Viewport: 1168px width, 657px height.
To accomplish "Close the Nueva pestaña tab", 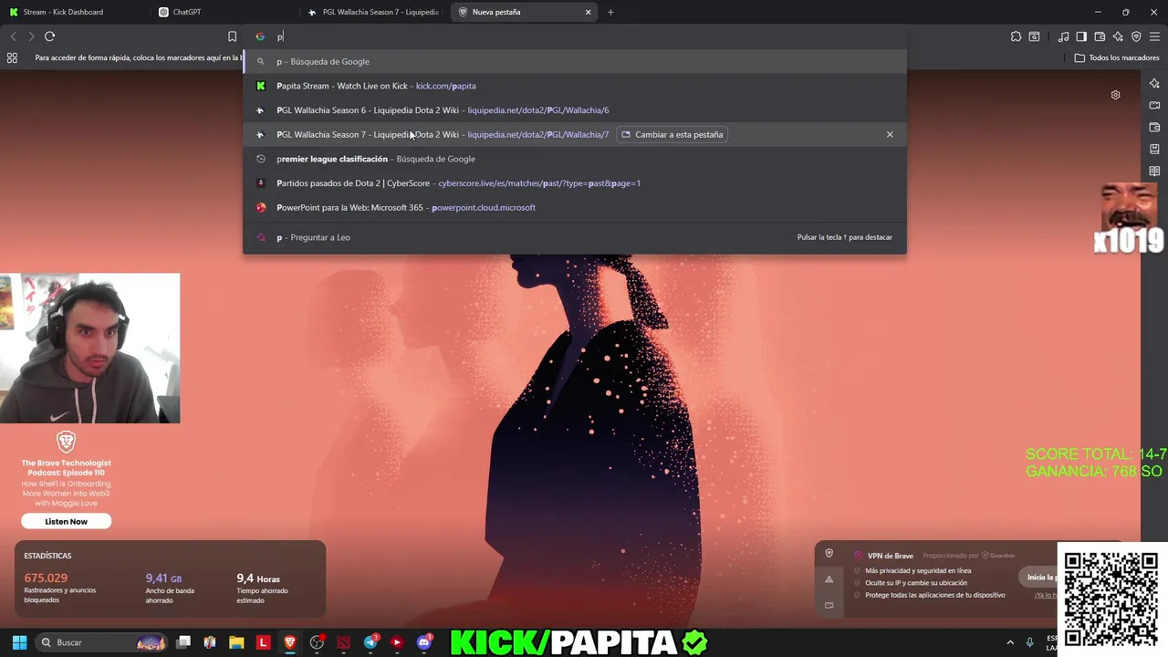I will [588, 12].
